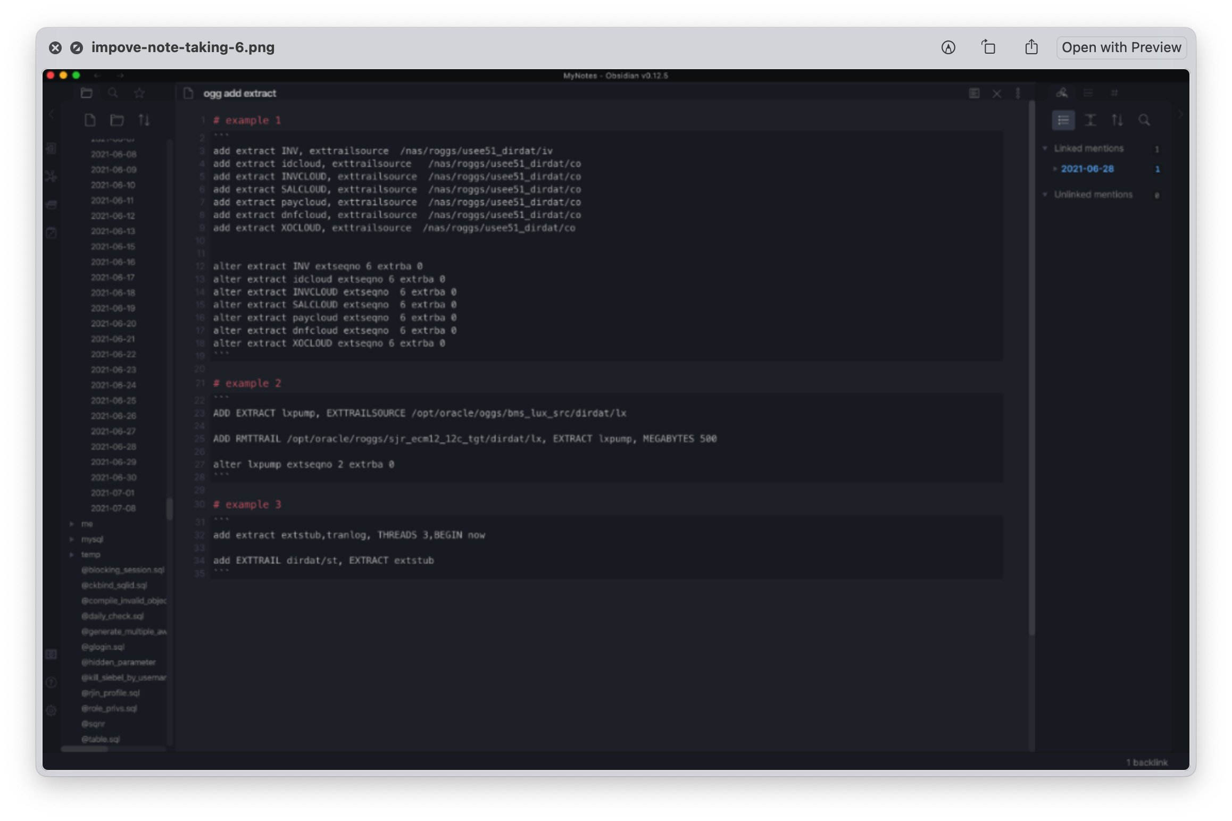Viewport: 1232px width, 821px height.
Task: Open the help question mark icon
Action: 51,683
